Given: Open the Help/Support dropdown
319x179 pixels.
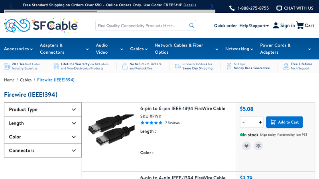Looking at the screenshot, I should click(254, 25).
